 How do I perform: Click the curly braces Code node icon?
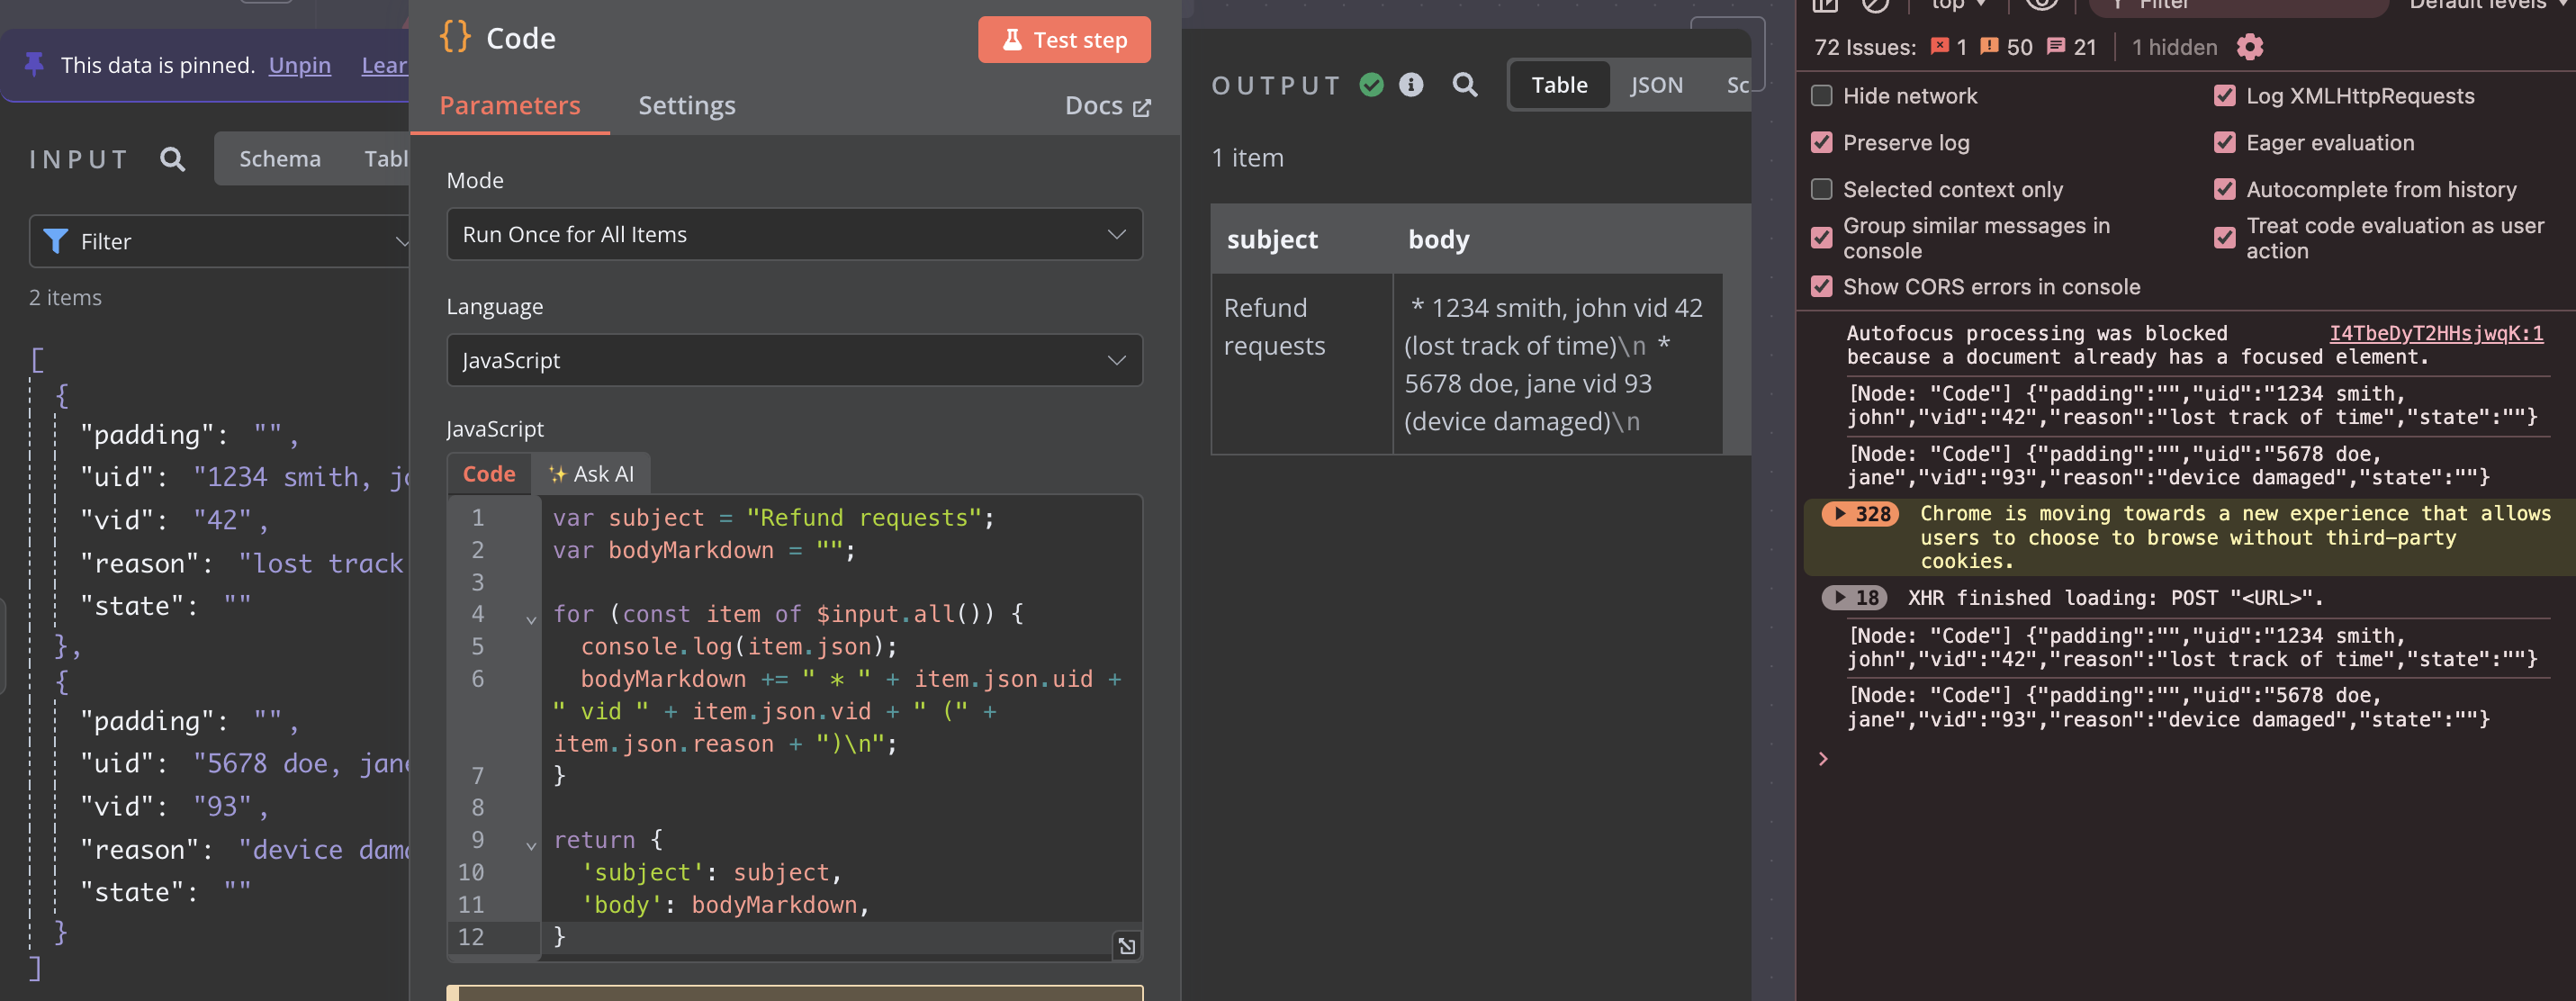pyautogui.click(x=455, y=37)
